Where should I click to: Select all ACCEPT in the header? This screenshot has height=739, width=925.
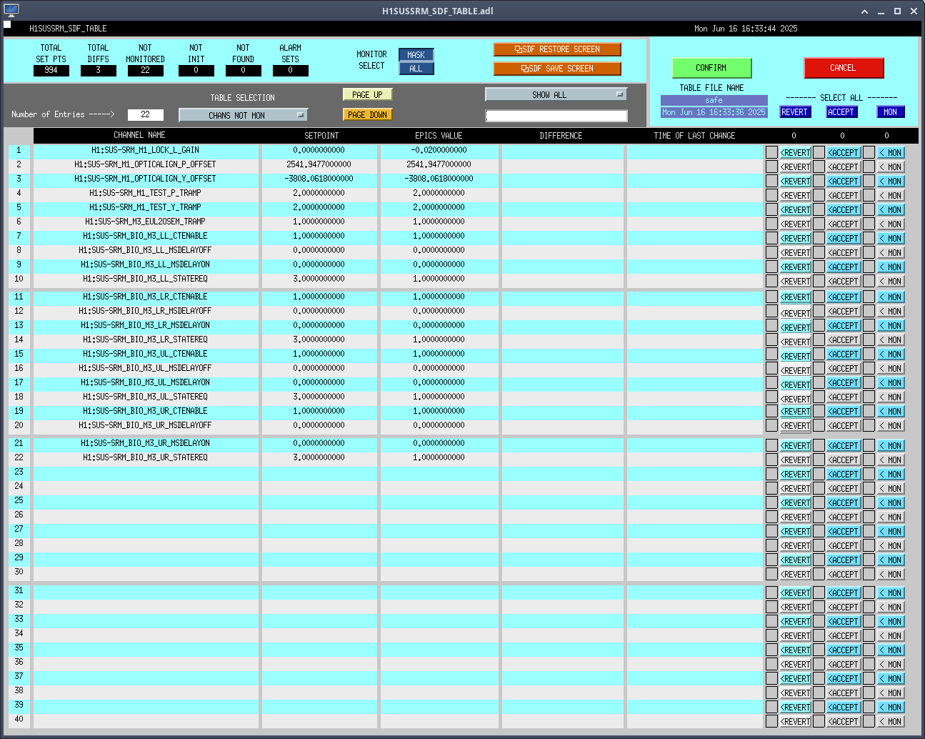click(x=841, y=112)
